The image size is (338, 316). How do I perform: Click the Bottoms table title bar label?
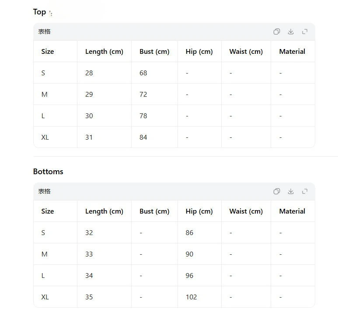pos(45,191)
